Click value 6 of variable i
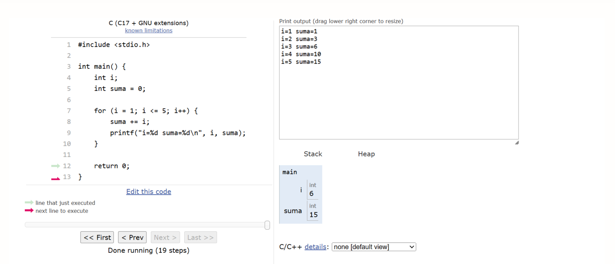 coord(312,194)
